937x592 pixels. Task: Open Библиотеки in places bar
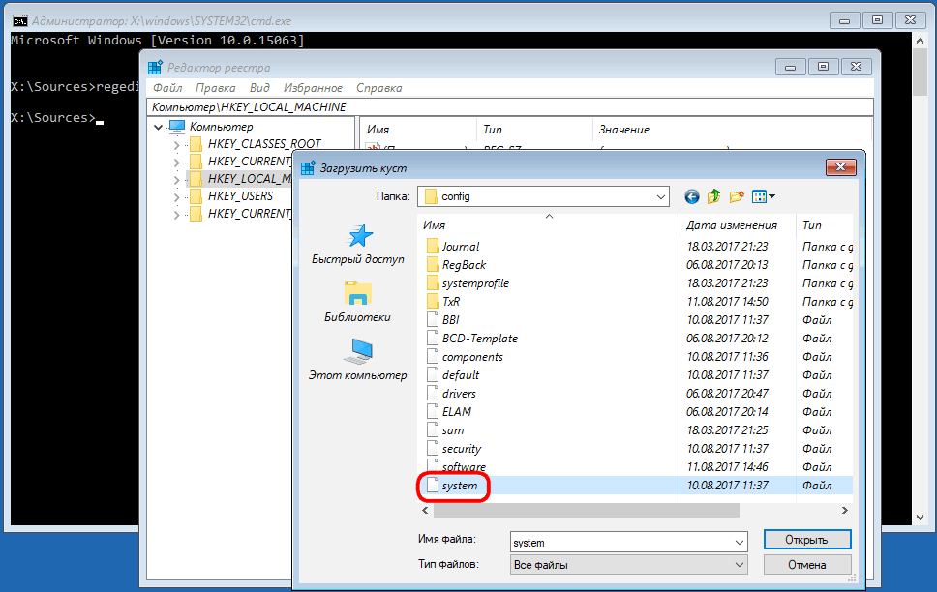[357, 302]
